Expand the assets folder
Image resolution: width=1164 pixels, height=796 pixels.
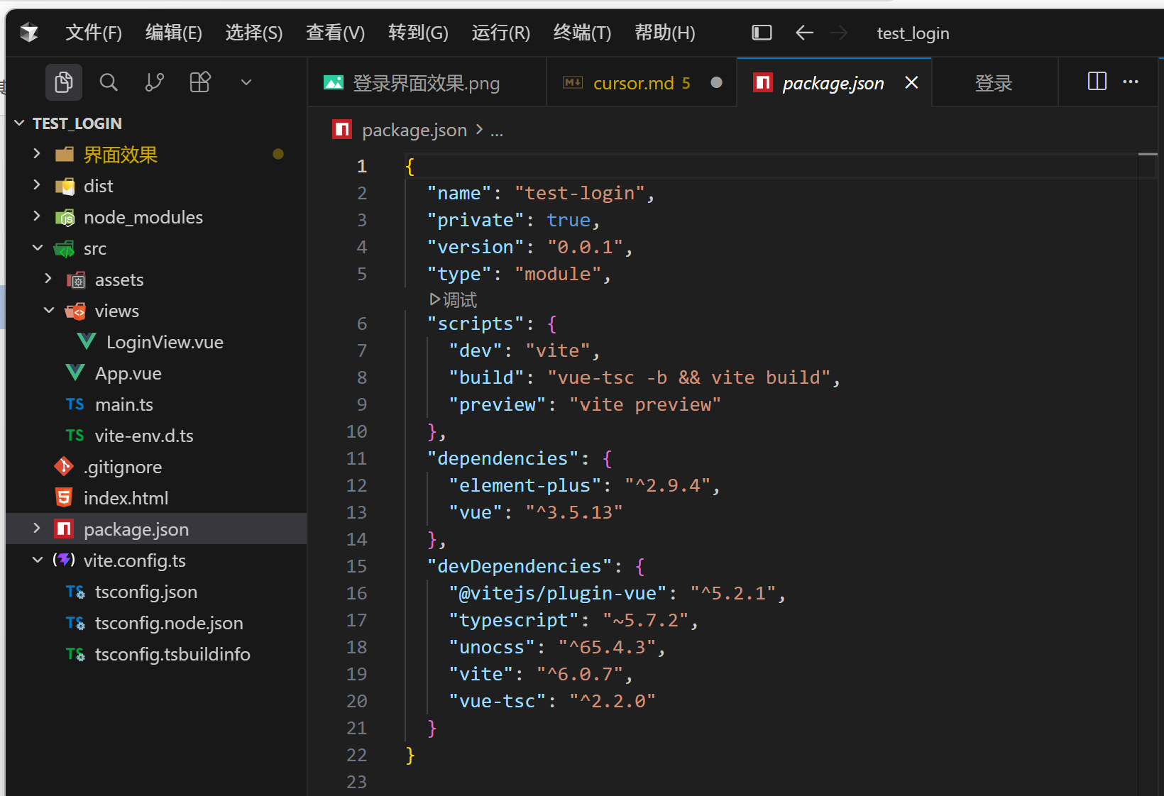(x=48, y=279)
